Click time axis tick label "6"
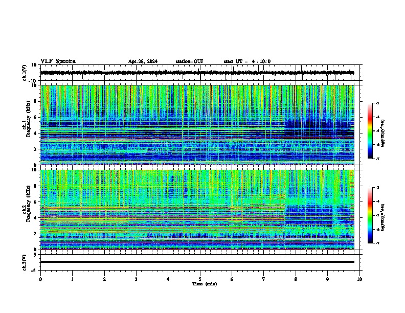 click(232, 279)
